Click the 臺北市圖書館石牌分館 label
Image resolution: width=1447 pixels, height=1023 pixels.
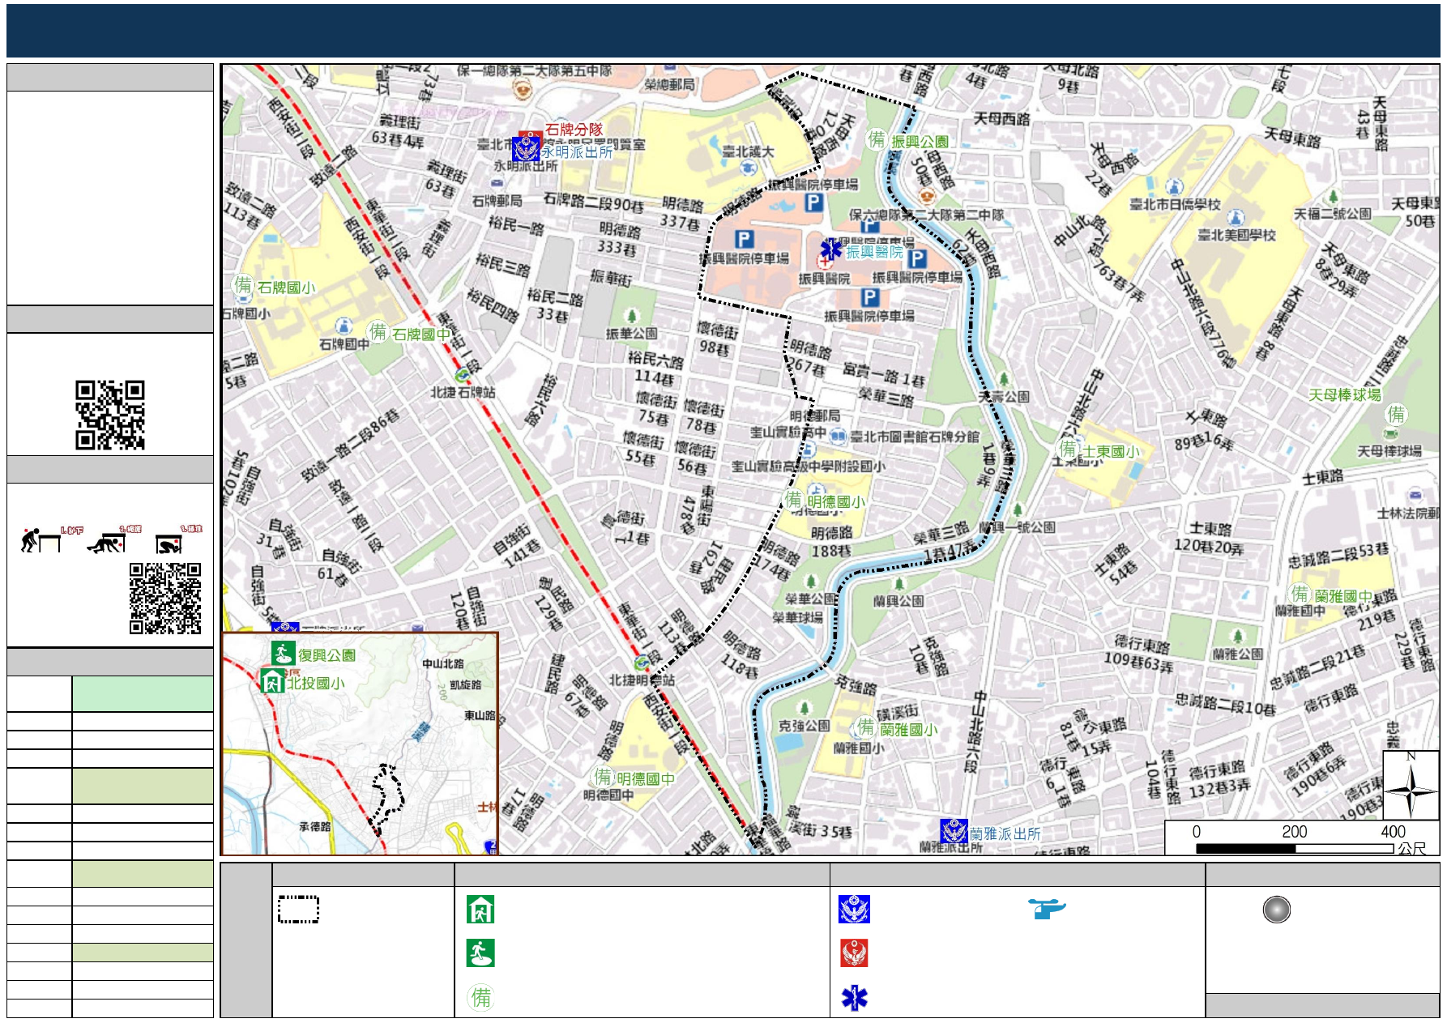click(914, 437)
